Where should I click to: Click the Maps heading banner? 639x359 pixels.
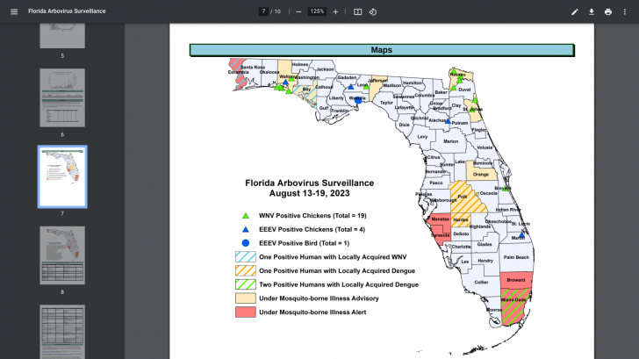(x=382, y=50)
